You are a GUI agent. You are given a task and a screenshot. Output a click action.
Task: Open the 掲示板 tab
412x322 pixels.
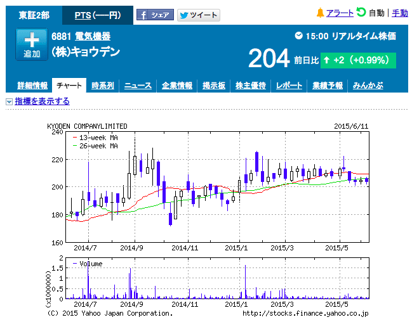(214, 86)
